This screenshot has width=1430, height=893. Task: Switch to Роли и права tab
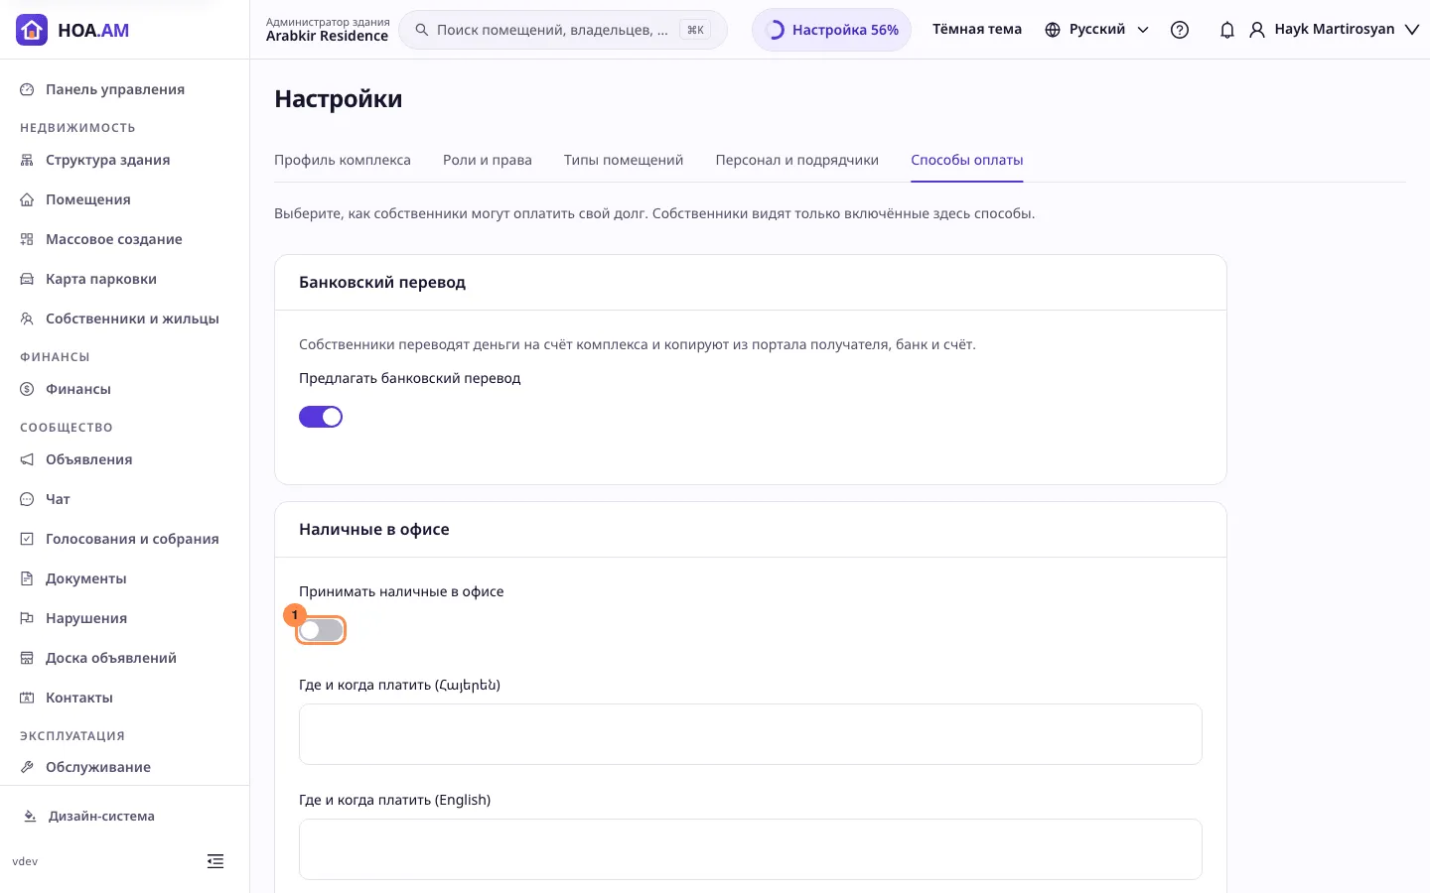(x=488, y=160)
